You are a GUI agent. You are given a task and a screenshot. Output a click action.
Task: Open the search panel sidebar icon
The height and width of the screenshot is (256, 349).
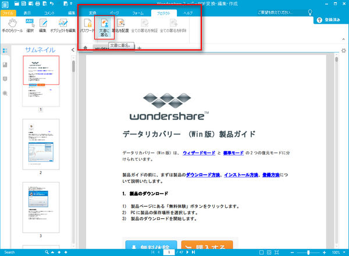pos(5,93)
